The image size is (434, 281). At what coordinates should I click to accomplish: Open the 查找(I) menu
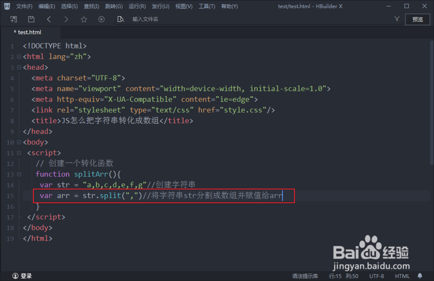coord(91,6)
